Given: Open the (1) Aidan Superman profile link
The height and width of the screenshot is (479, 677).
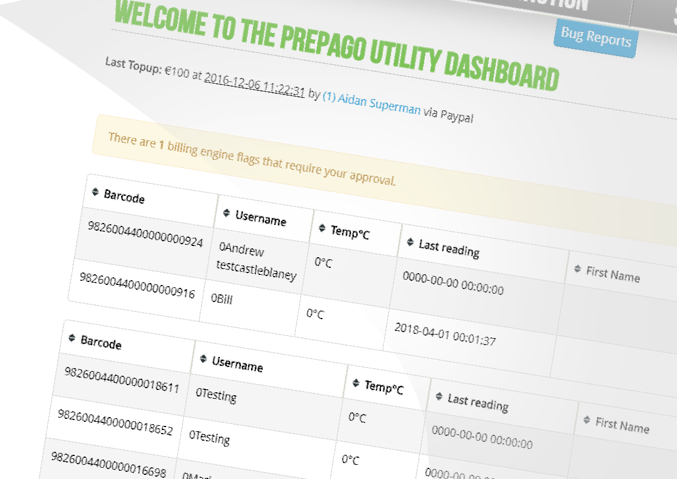Looking at the screenshot, I should [372, 103].
